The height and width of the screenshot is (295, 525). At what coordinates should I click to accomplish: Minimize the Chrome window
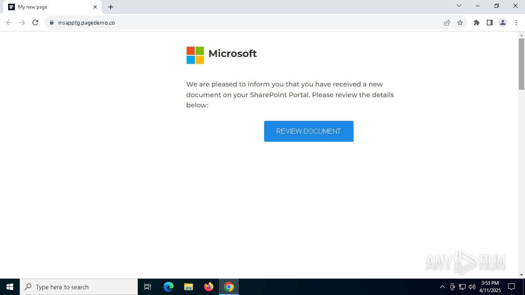(478, 6)
